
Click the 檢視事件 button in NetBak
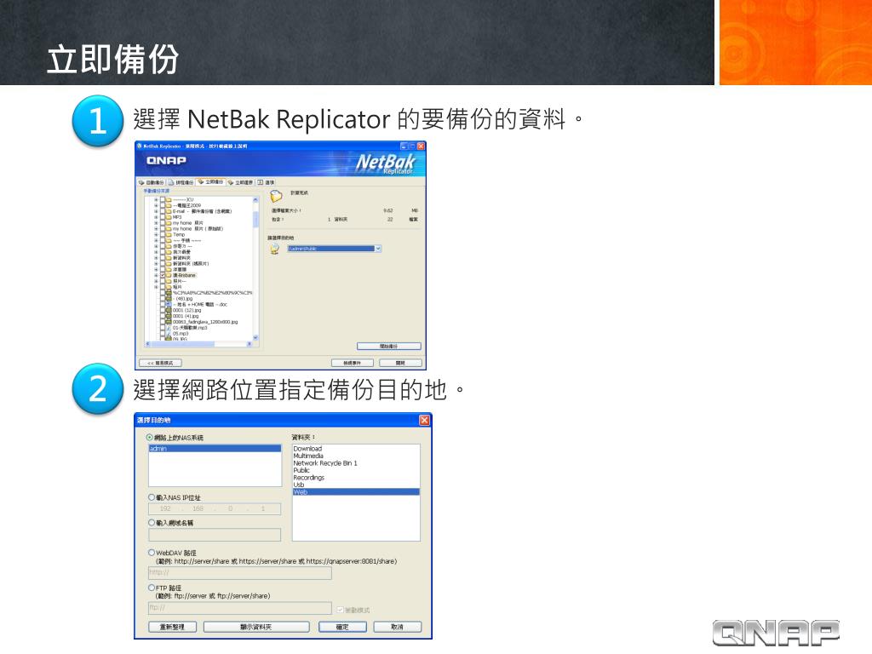[352, 363]
